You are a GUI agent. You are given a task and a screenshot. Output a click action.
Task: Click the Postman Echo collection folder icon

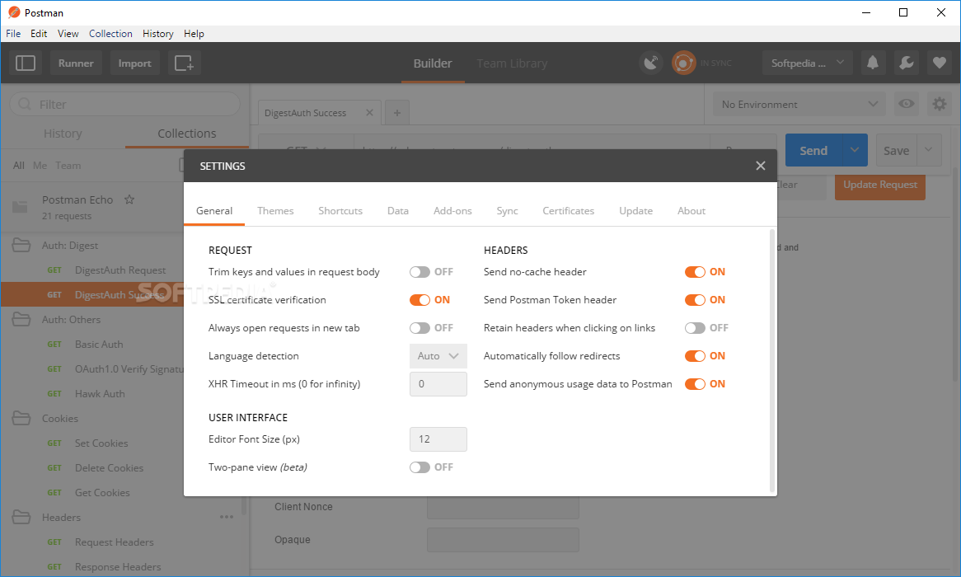21,207
